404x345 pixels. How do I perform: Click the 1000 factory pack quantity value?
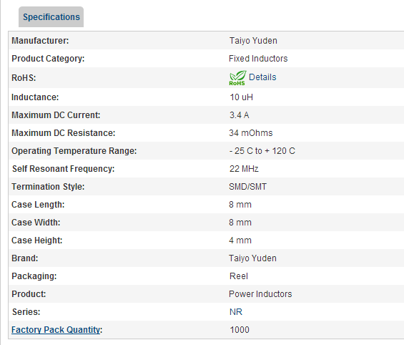pyautogui.click(x=240, y=330)
